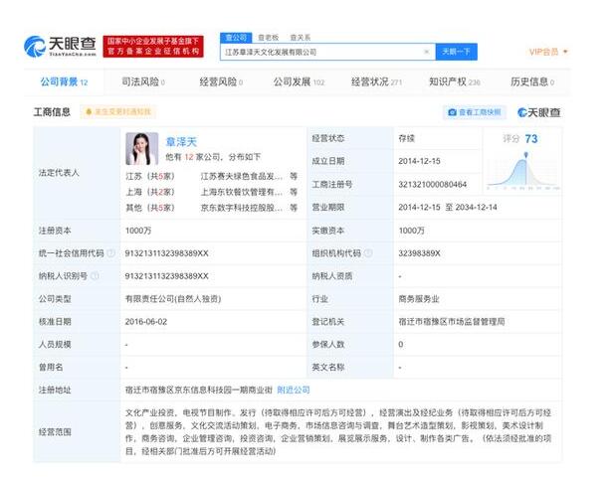Click the 存续 business status value
613x479 pixels.
[x=406, y=138]
